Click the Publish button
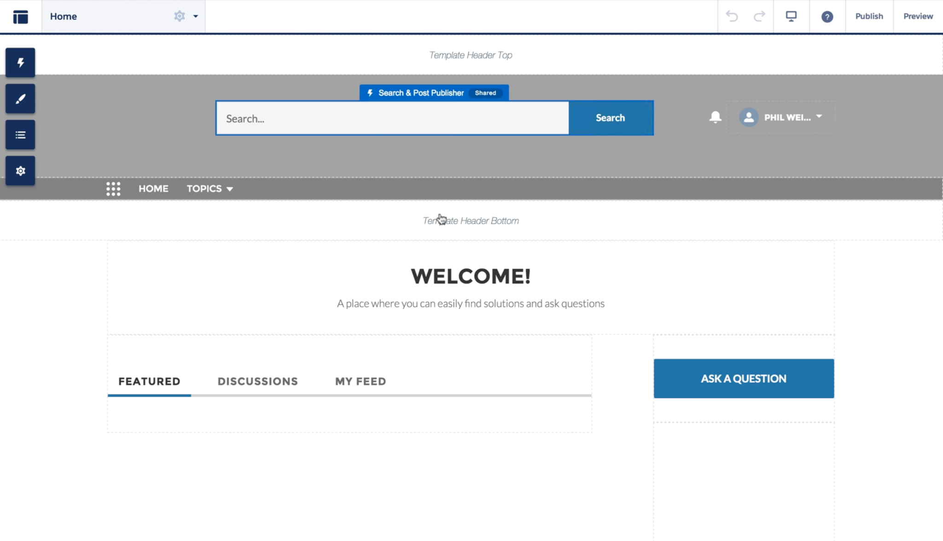Viewport: 943px width, 541px height. pos(869,16)
